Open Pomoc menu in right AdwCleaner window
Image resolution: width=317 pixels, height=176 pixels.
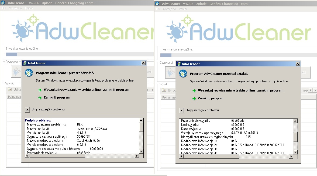click(183, 9)
